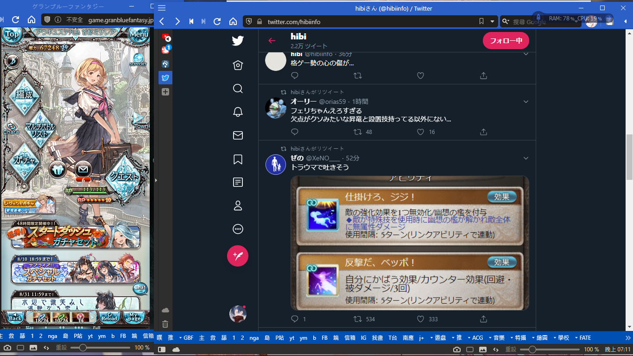Image resolution: width=633 pixels, height=356 pixels.
Task: Click the twitter.com/hibiinfo address field
Action: [x=371, y=22]
